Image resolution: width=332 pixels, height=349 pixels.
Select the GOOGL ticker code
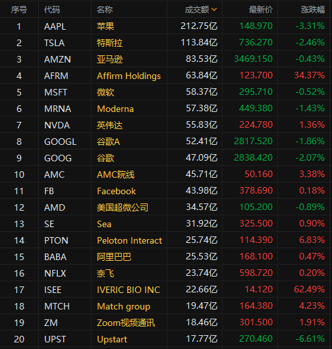pyautogui.click(x=61, y=142)
